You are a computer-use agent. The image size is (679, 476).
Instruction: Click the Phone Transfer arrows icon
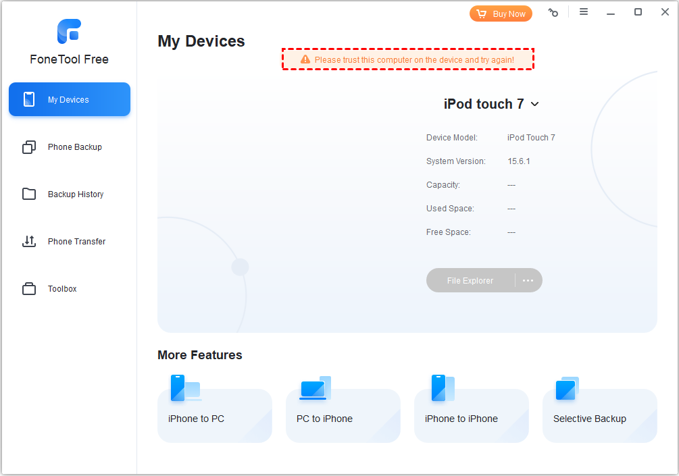29,242
